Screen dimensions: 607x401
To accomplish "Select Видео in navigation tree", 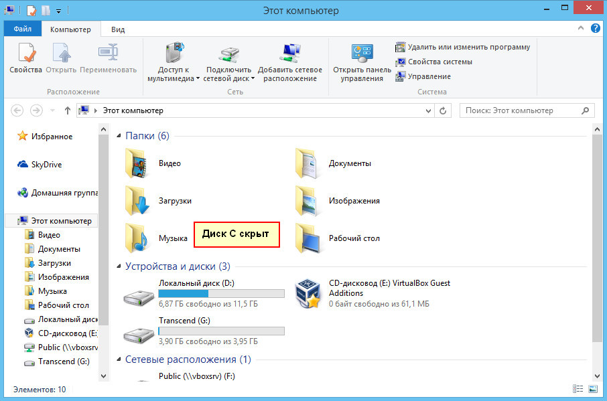I will [42, 235].
